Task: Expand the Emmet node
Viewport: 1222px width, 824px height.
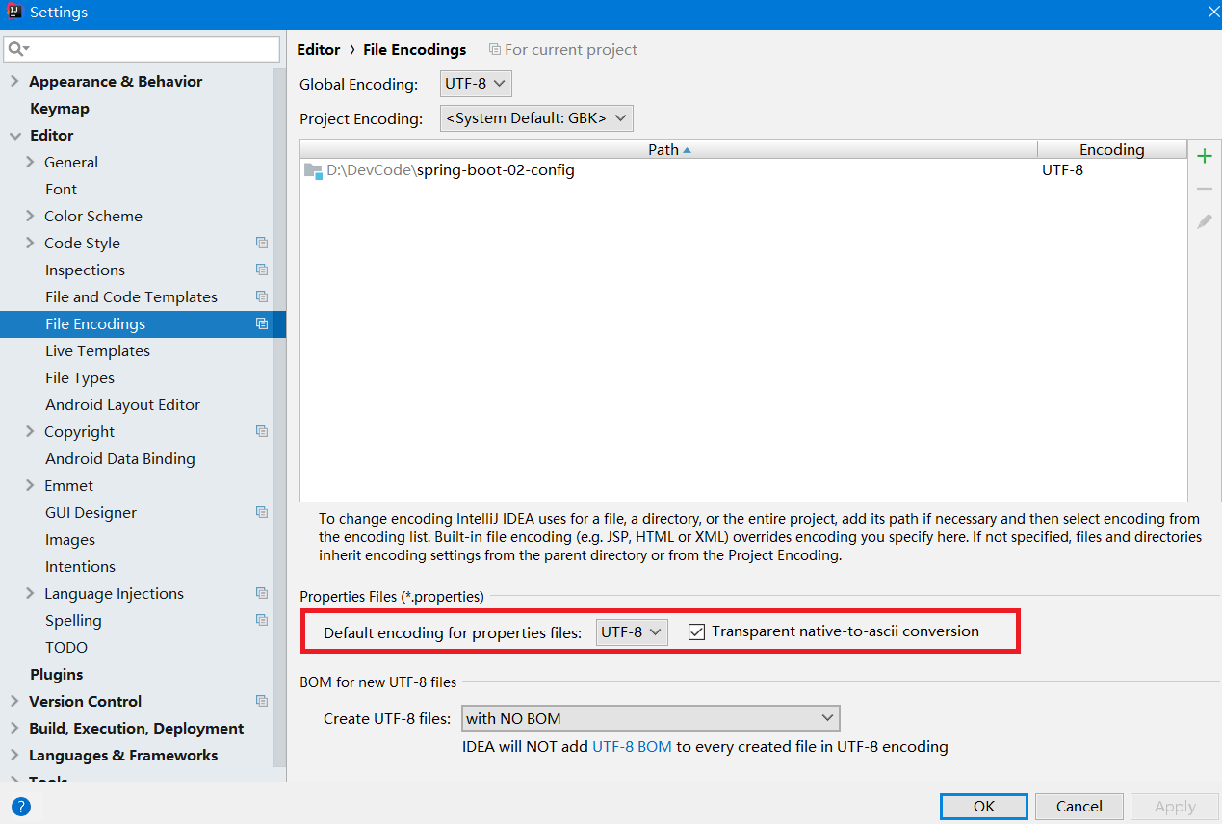Action: 31,486
